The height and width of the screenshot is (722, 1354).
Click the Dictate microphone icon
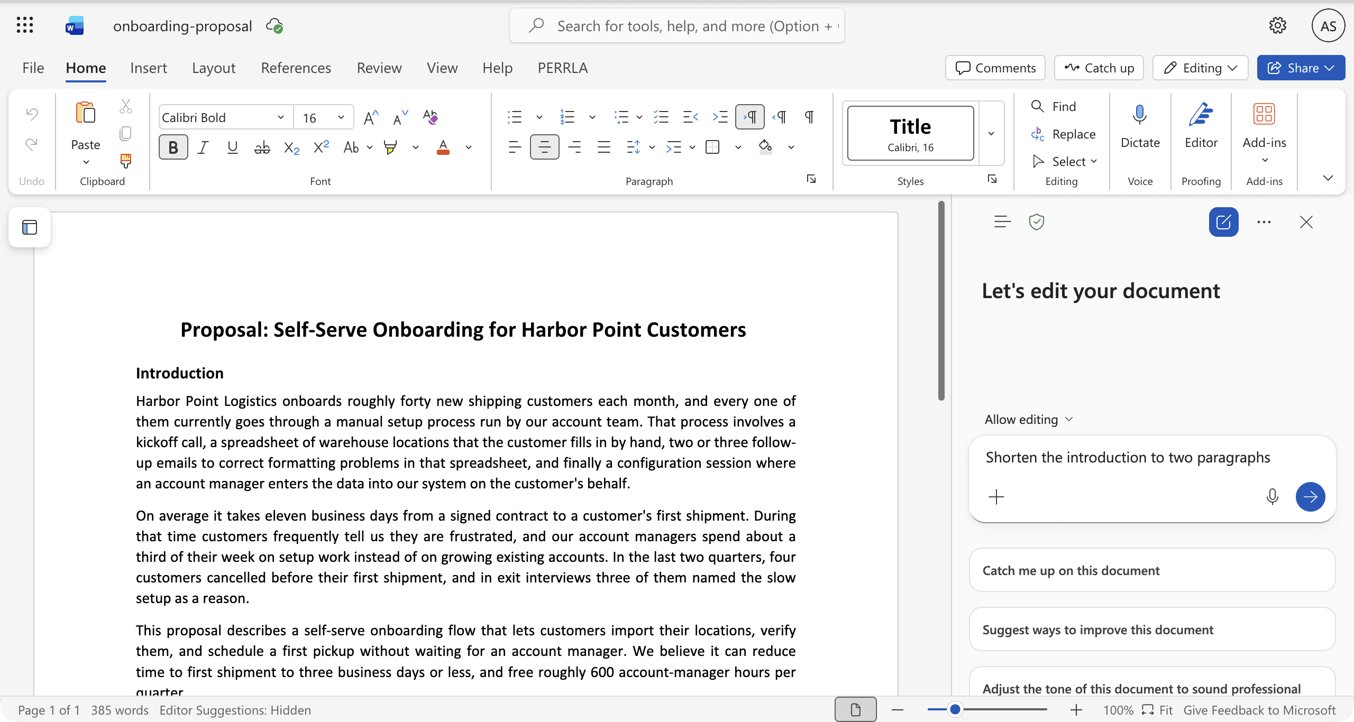(x=1140, y=115)
